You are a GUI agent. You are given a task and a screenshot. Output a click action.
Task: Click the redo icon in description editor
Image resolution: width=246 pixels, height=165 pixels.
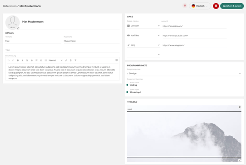point(13,60)
